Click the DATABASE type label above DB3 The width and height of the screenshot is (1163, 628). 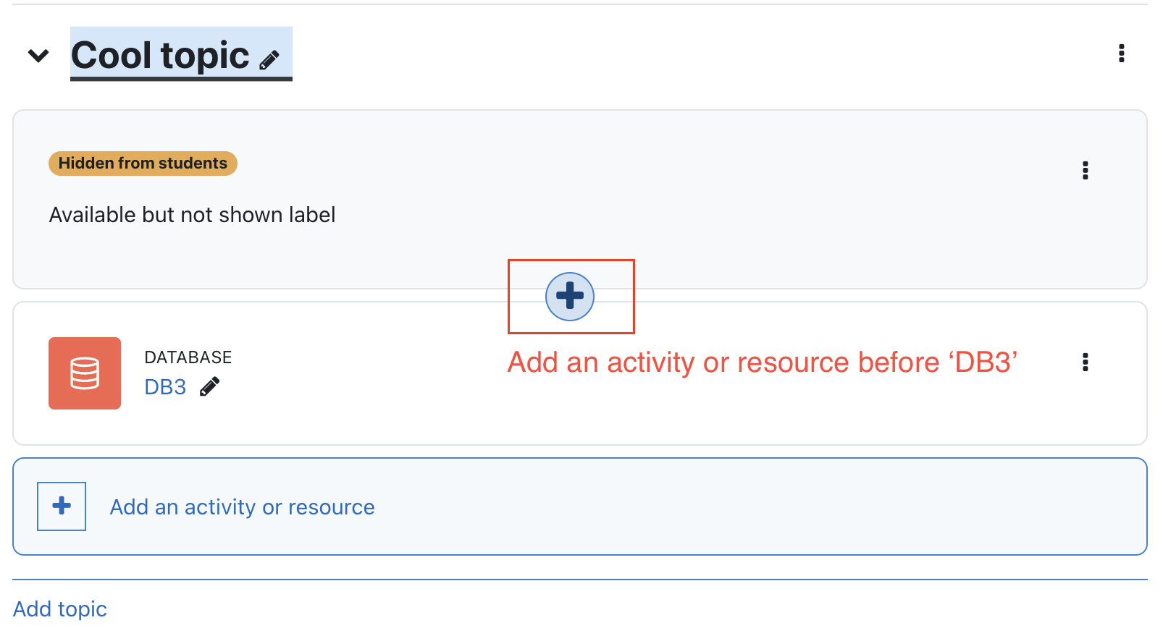coord(188,357)
